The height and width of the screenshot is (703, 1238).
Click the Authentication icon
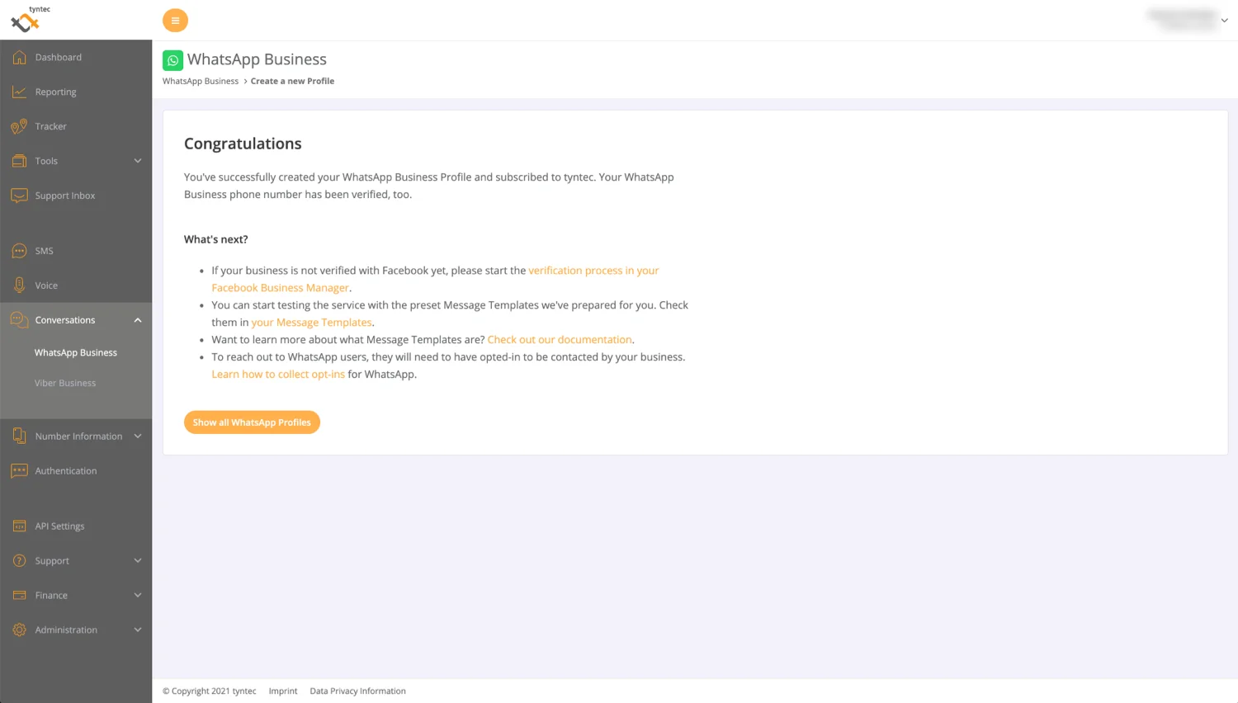tap(19, 471)
